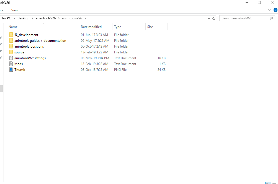Open Help with the blue question mark
Viewport: 278px width, 184px height.
tap(275, 10)
